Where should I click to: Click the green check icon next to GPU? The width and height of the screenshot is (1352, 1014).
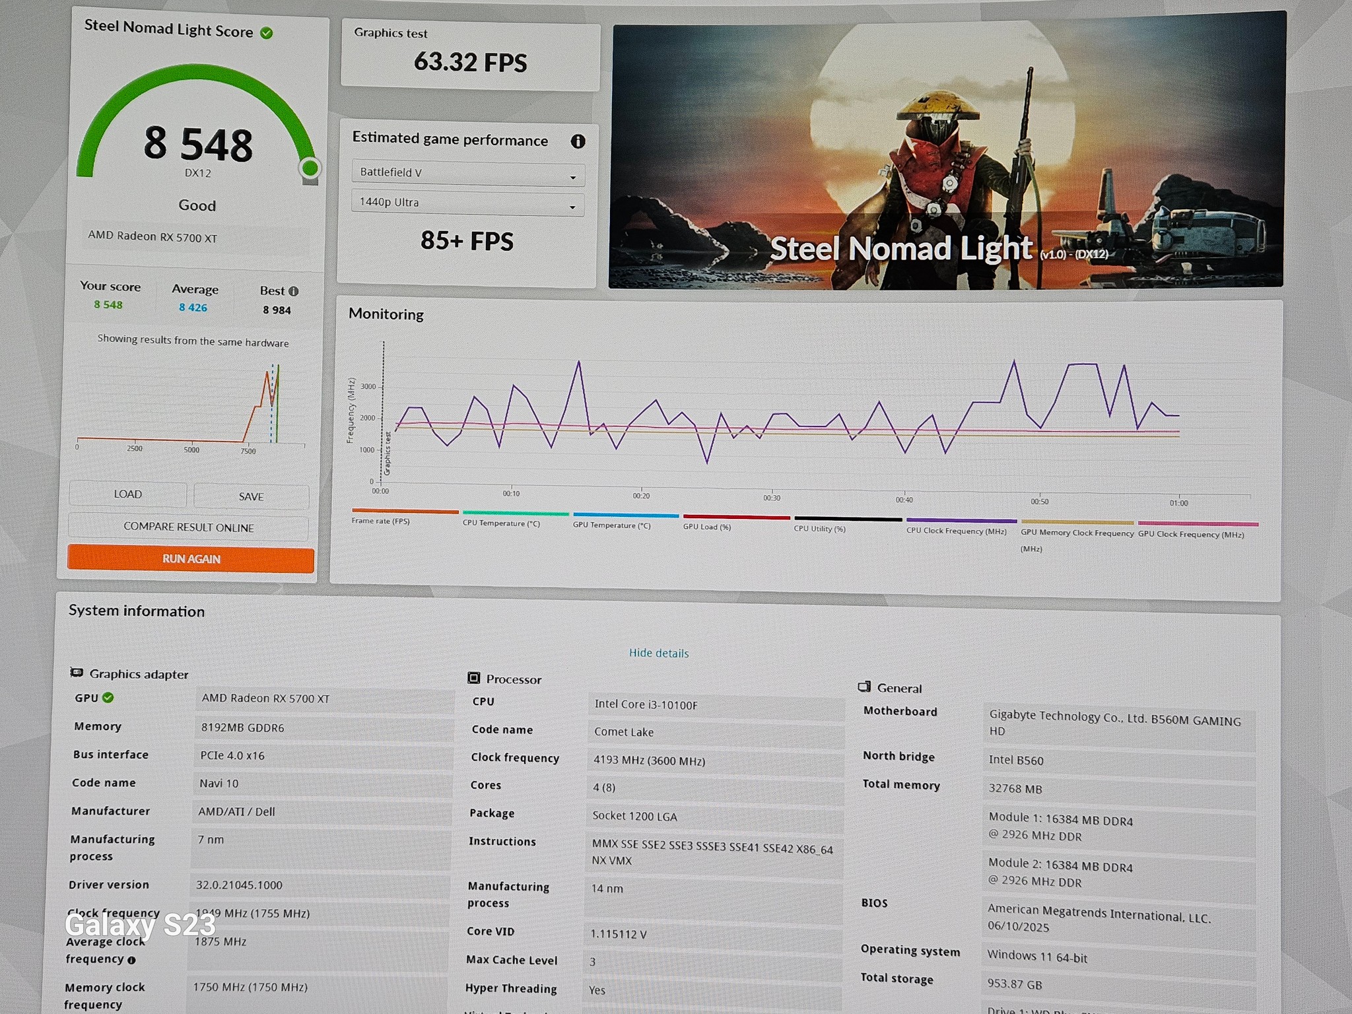click(108, 698)
